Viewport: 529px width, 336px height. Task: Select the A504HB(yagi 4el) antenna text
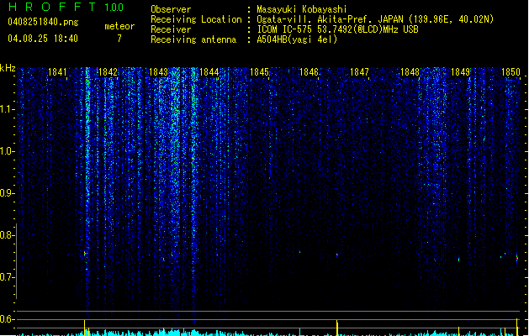(x=297, y=39)
